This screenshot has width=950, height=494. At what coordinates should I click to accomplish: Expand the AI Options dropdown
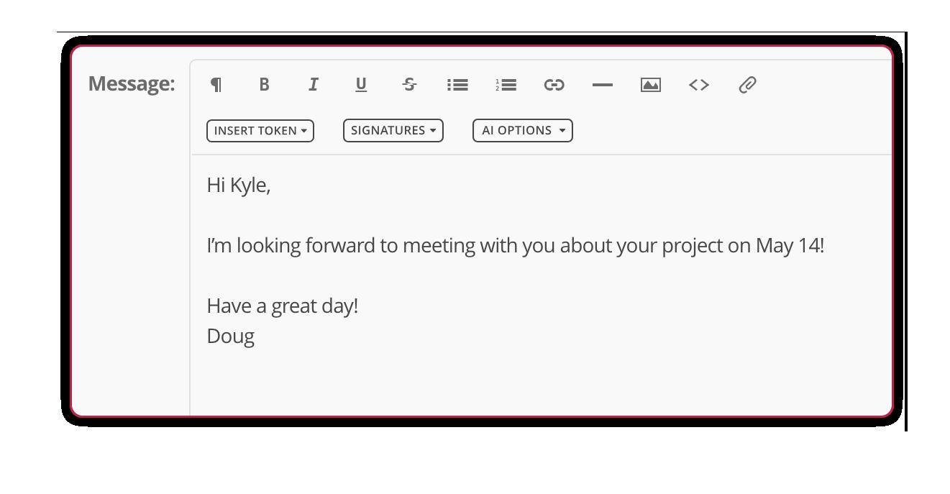[x=522, y=131]
